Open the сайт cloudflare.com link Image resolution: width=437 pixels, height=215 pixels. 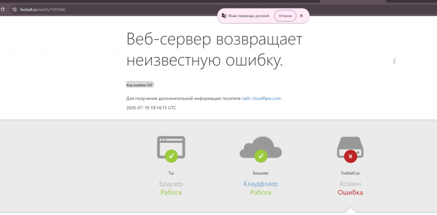[261, 98]
